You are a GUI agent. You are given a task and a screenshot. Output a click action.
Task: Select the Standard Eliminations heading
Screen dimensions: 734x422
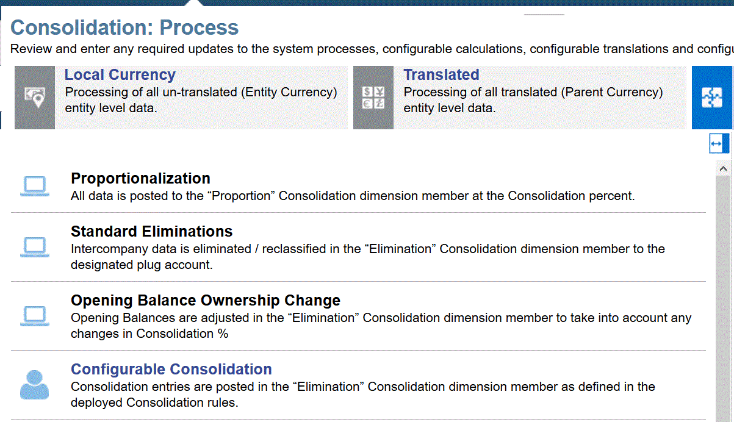coord(152,232)
